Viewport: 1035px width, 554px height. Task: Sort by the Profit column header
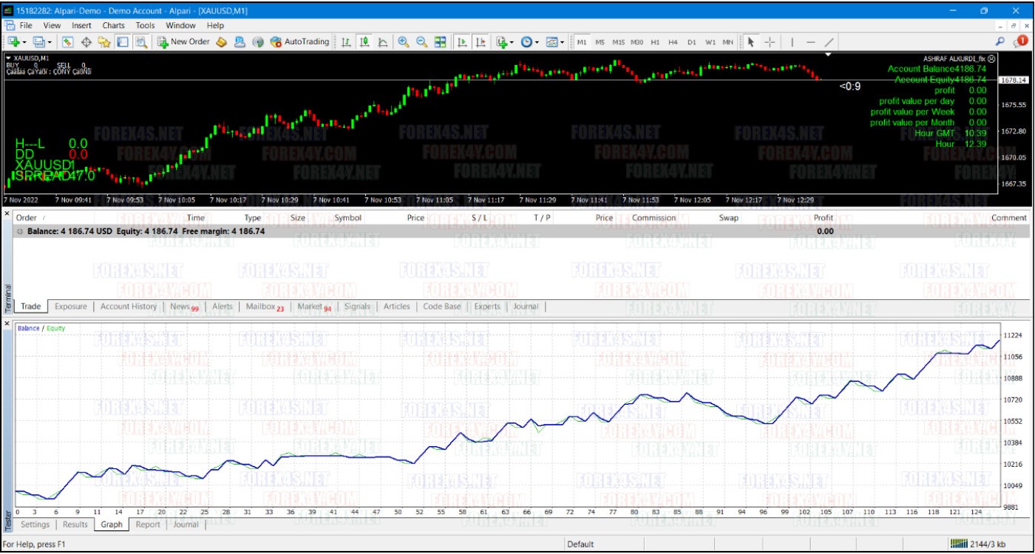[x=823, y=218]
